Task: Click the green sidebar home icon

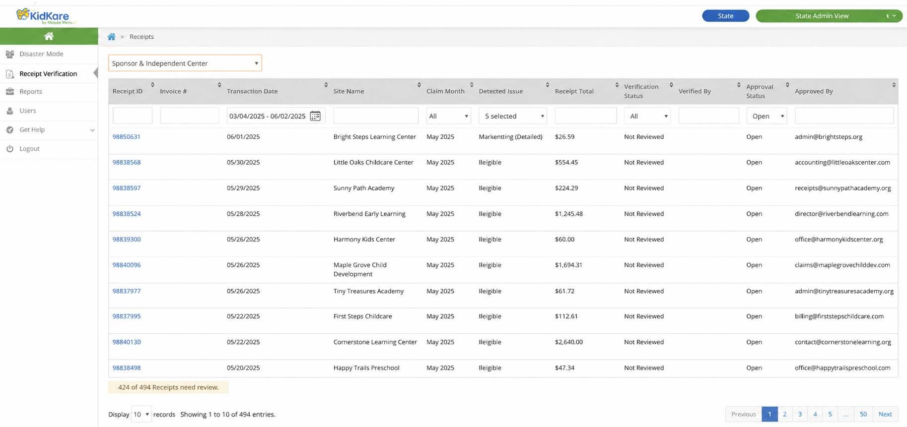Action: coord(49,36)
